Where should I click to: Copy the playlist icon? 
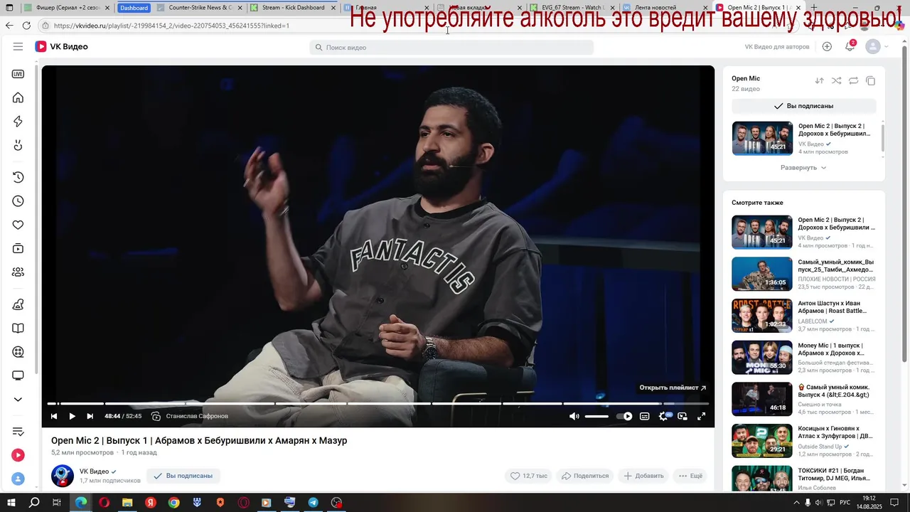(871, 81)
